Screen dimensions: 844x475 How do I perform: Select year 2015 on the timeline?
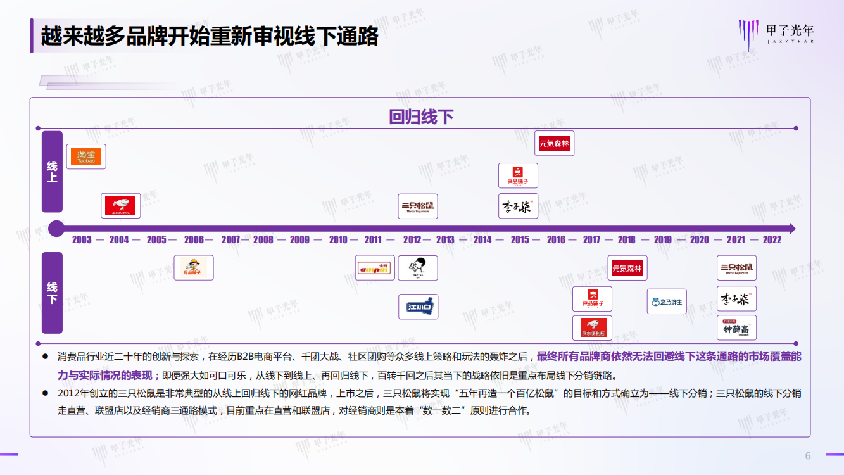pos(520,239)
